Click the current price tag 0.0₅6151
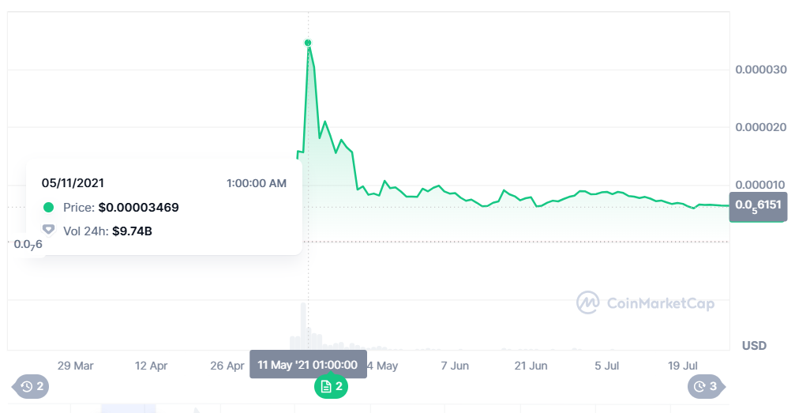The width and height of the screenshot is (795, 413). coord(758,205)
